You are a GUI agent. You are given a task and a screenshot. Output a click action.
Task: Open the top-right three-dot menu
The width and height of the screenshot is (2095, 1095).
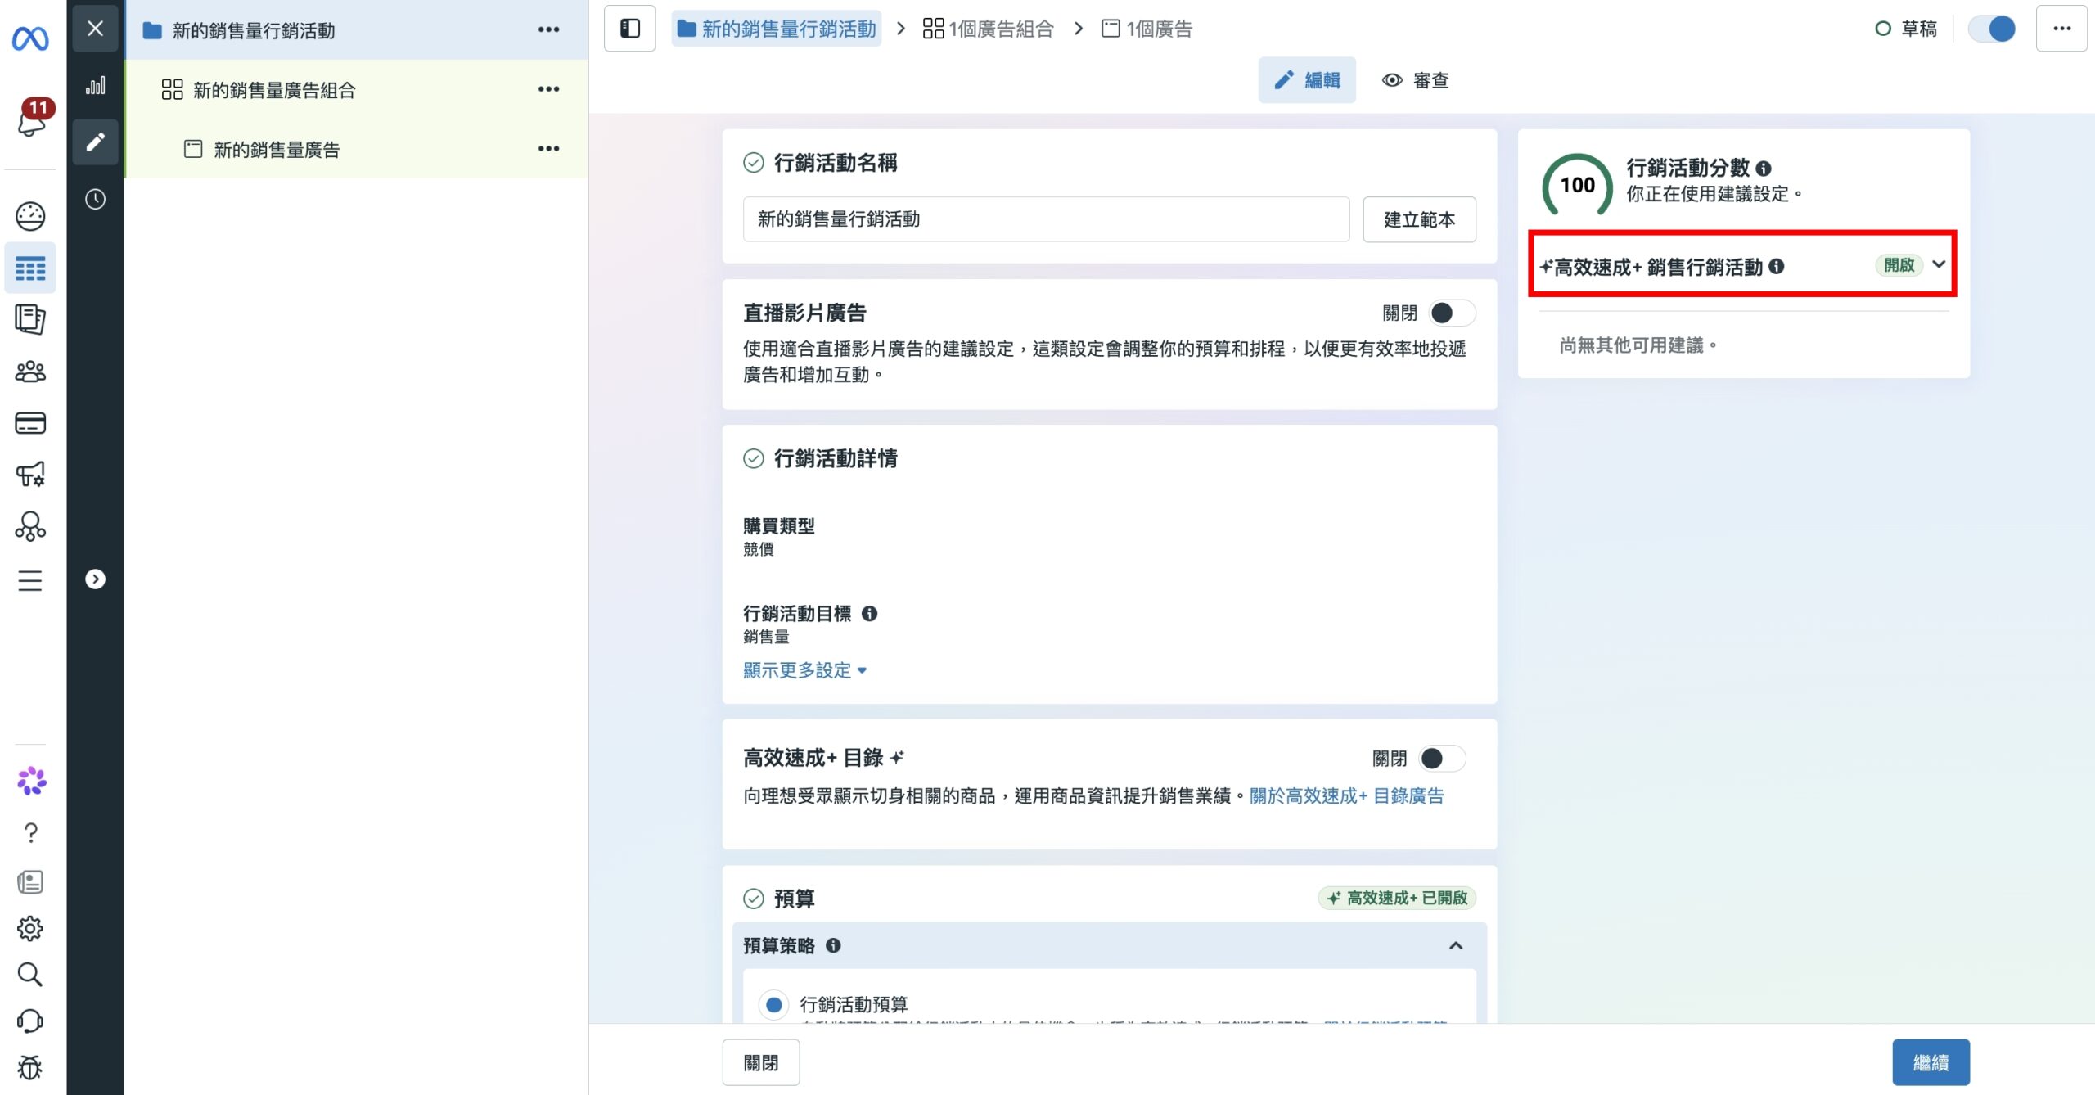coord(2061,29)
